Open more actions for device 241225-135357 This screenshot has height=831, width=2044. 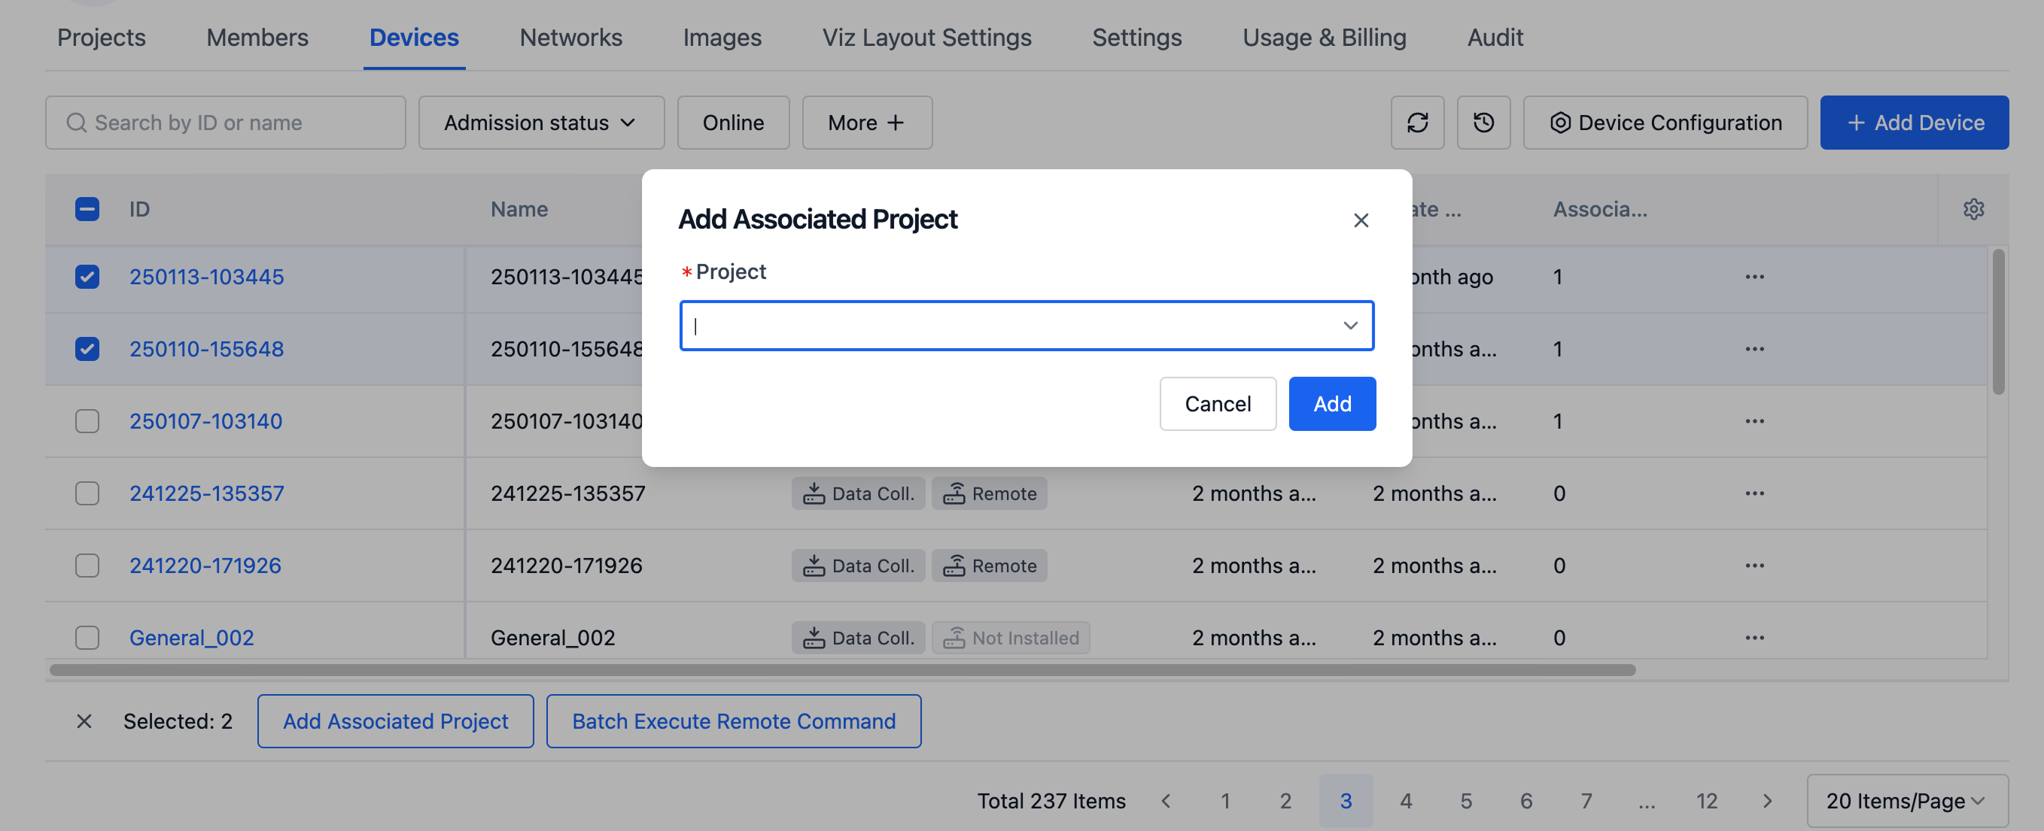pyautogui.click(x=1754, y=493)
